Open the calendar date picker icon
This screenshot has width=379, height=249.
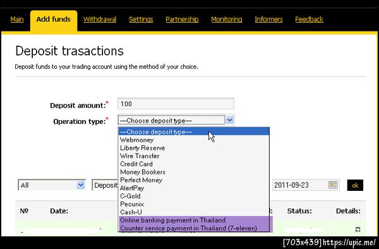(x=333, y=185)
